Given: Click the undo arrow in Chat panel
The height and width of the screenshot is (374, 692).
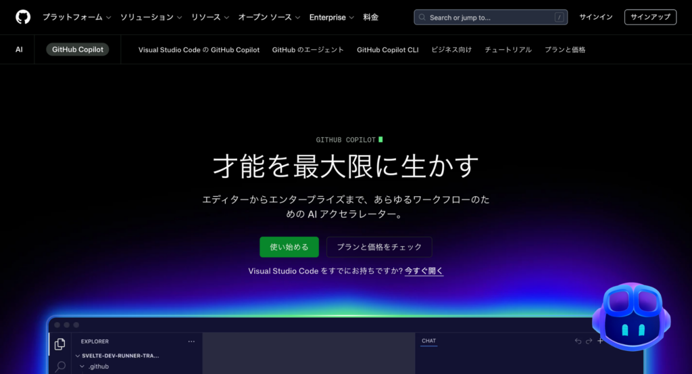Looking at the screenshot, I should 578,341.
